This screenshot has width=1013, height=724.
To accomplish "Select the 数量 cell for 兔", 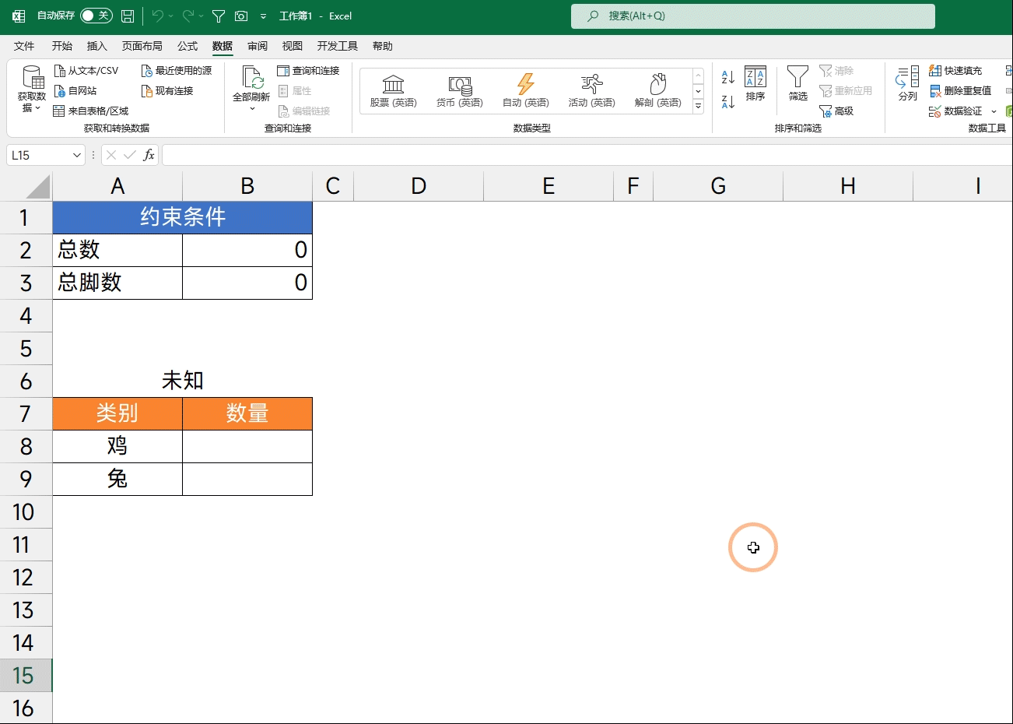I will (247, 479).
